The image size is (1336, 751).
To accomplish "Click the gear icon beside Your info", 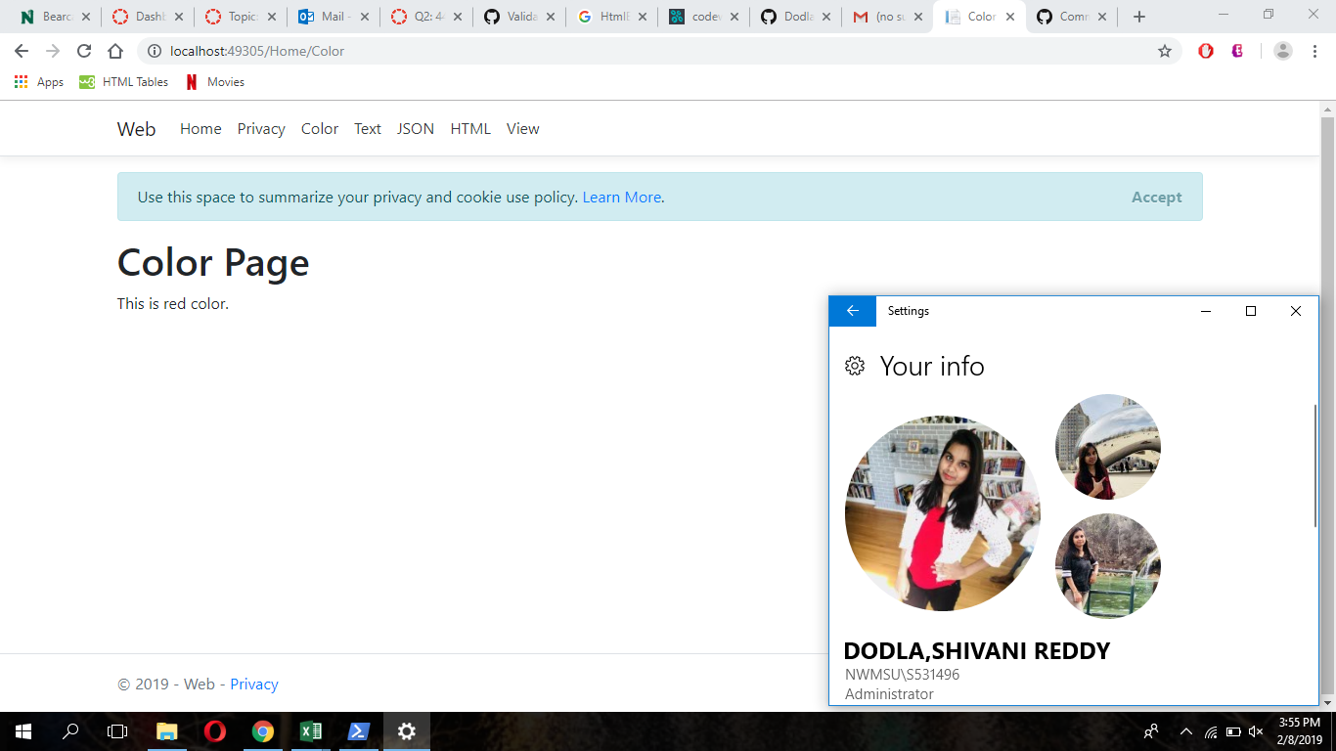I will pos(854,366).
